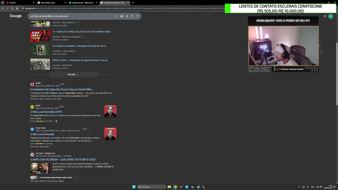Open the ENG language switcher
The width and height of the screenshot is (338, 190).
313,187
